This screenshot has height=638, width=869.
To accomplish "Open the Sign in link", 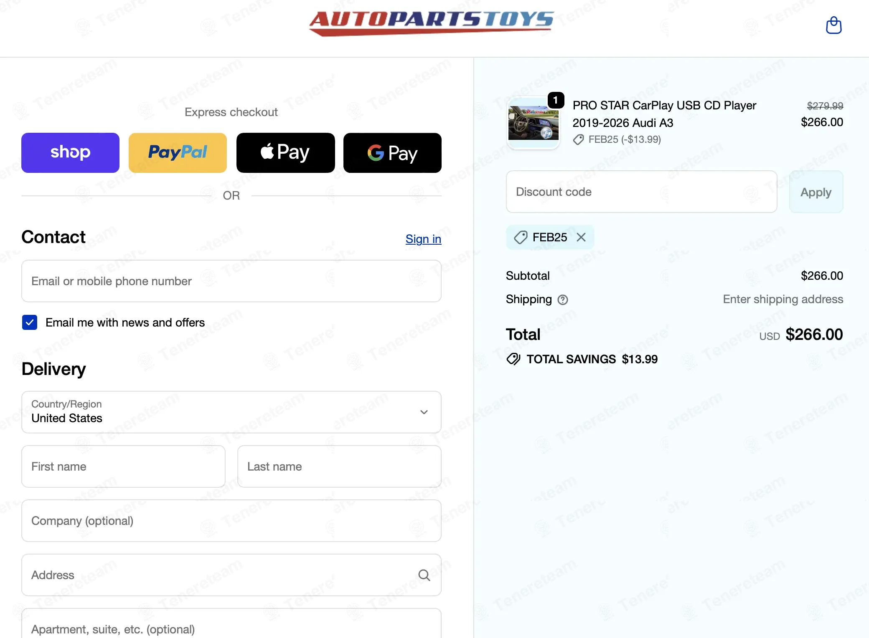I will pyautogui.click(x=423, y=239).
